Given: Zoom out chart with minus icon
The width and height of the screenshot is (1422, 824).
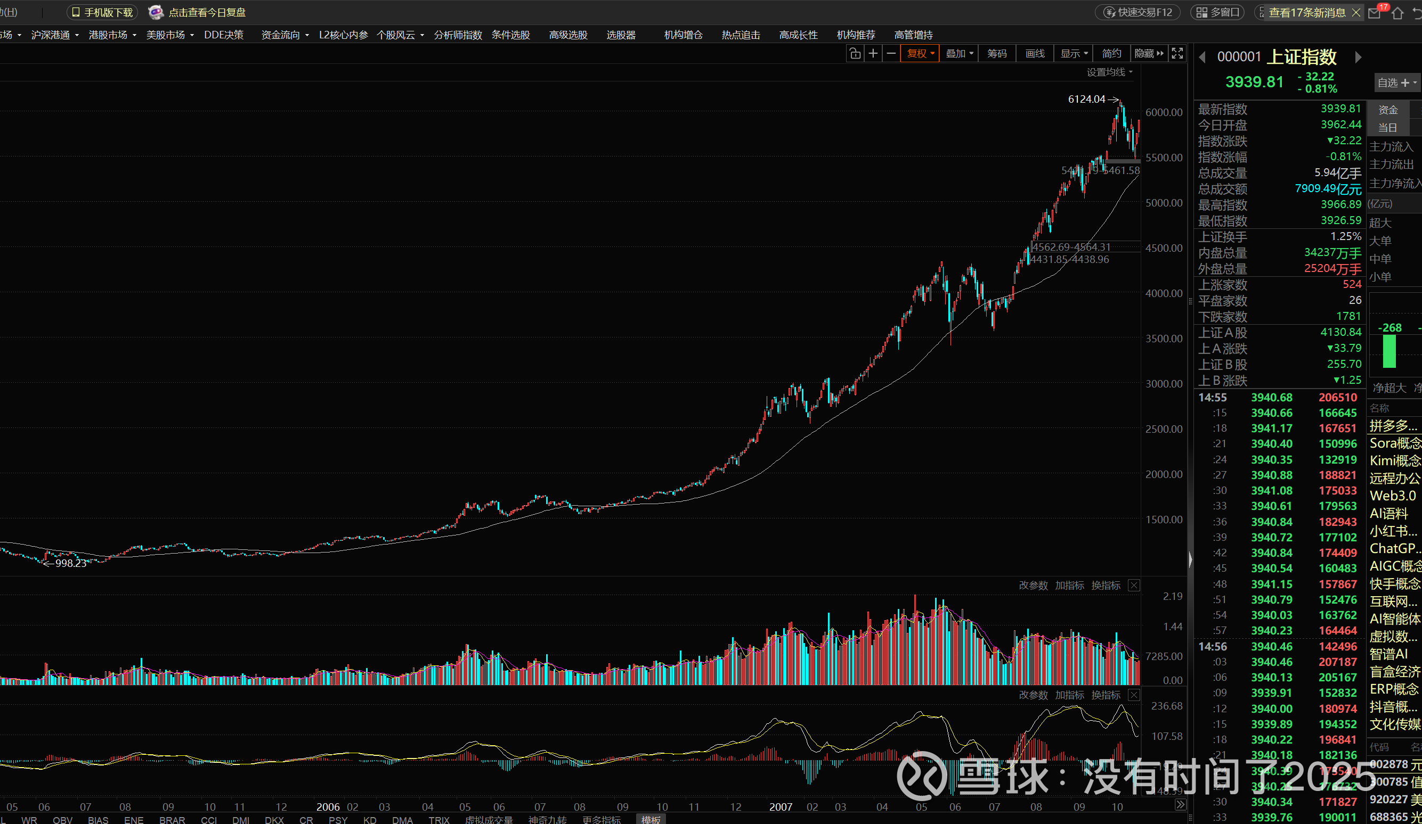Looking at the screenshot, I should [891, 54].
